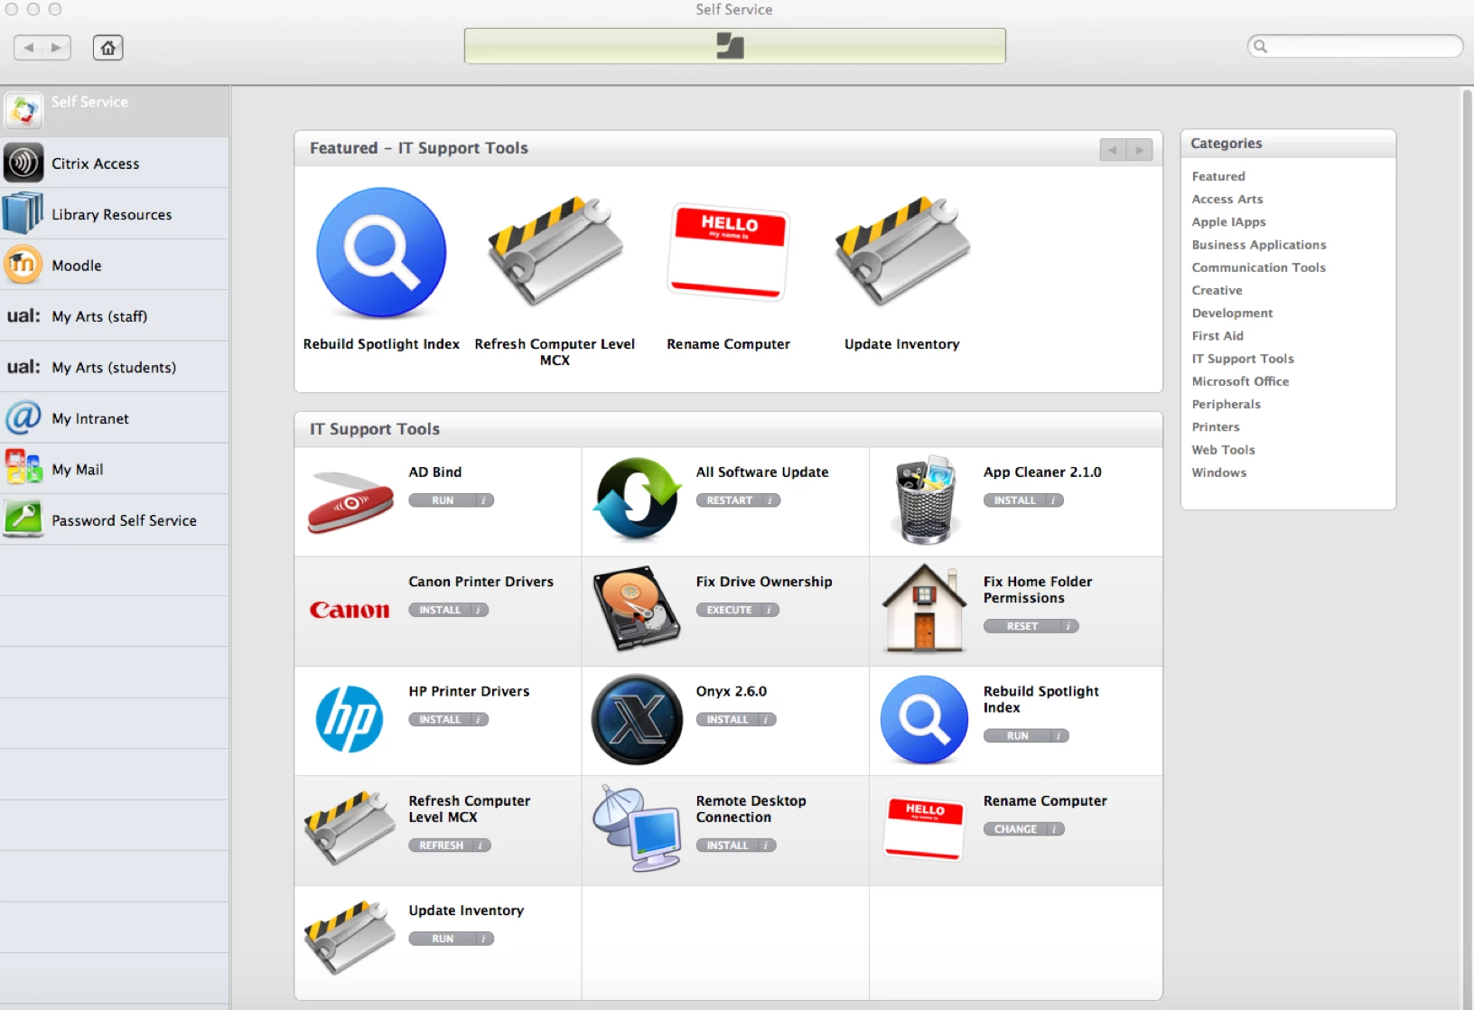Go to previous featured page arrow
The height and width of the screenshot is (1010, 1474).
tap(1113, 150)
